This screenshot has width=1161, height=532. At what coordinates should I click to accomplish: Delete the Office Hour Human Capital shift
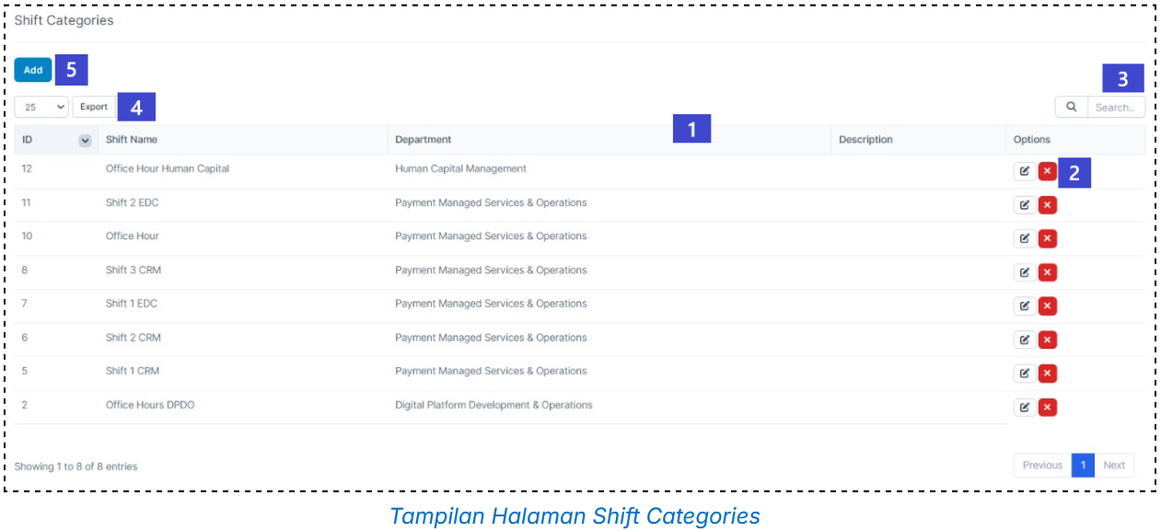1047,171
